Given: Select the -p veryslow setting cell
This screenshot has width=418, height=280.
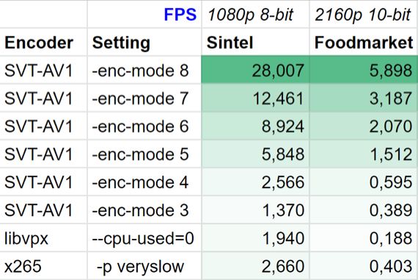Looking at the screenshot, I should pyautogui.click(x=144, y=266).
